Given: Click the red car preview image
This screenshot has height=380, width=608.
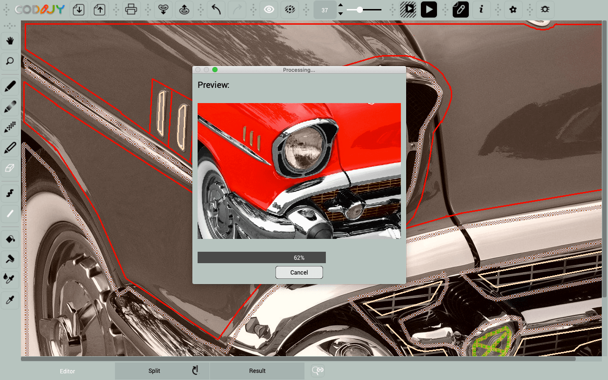Looking at the screenshot, I should pos(299,171).
